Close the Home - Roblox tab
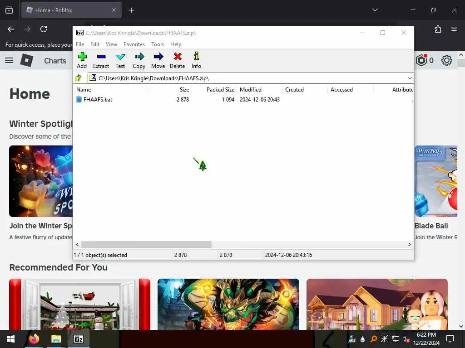The height and width of the screenshot is (348, 465). point(114,10)
